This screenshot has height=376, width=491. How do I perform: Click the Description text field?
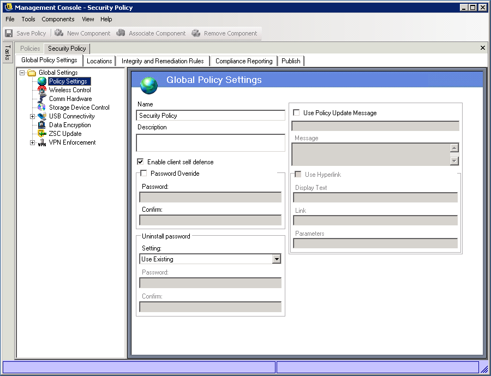pos(211,143)
